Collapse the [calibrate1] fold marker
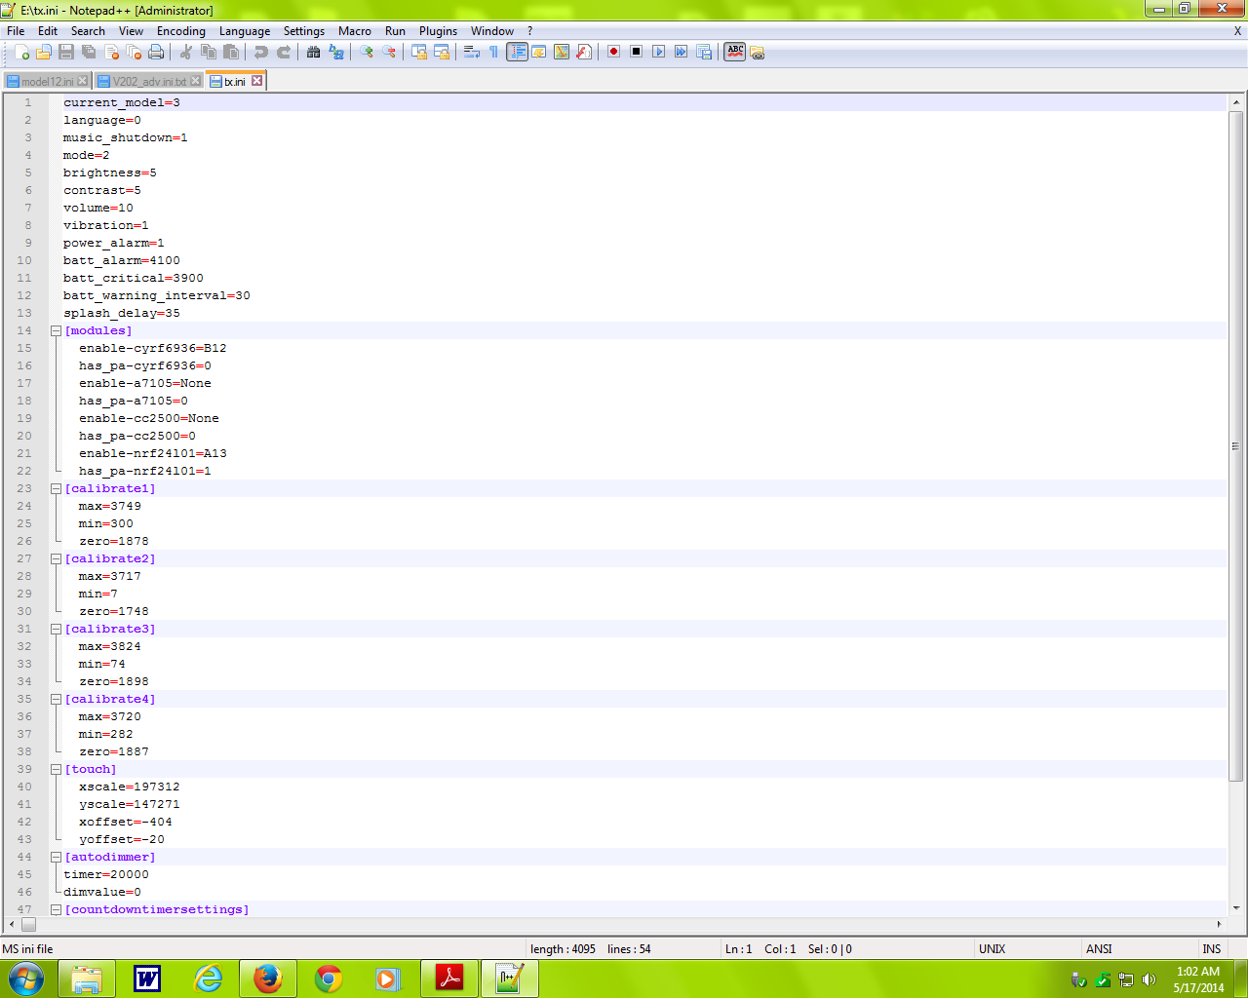The width and height of the screenshot is (1248, 998). tap(56, 489)
